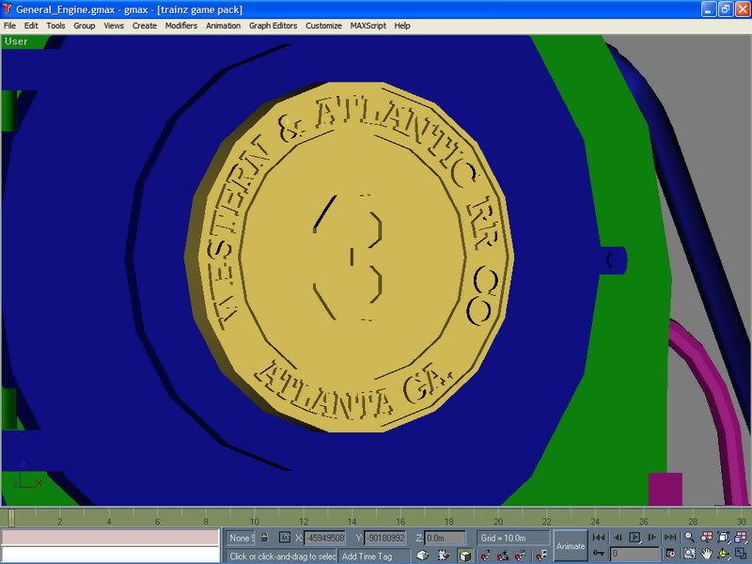Step to the previous frame
Viewport: 752px width, 564px height.
pos(618,538)
